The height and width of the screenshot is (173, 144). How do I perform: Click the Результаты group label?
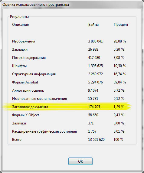point(19,17)
